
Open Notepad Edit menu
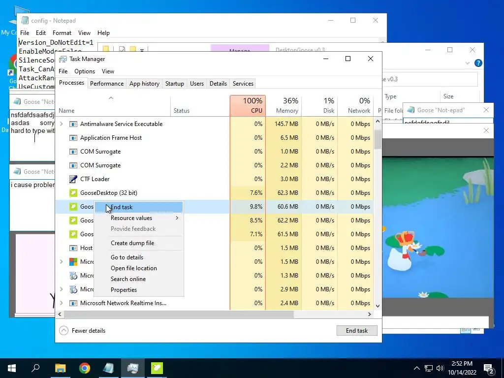click(40, 33)
